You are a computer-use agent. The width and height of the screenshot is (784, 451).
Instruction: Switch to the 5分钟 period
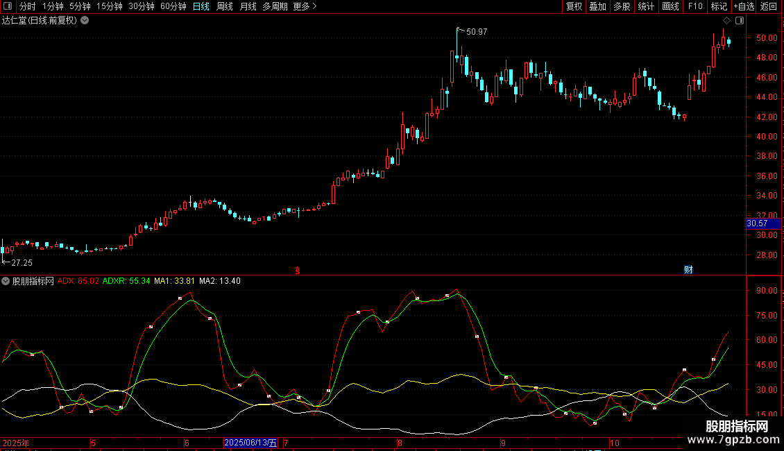pyautogui.click(x=80, y=6)
